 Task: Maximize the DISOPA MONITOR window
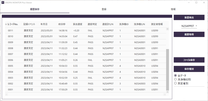click(x=196, y=2)
